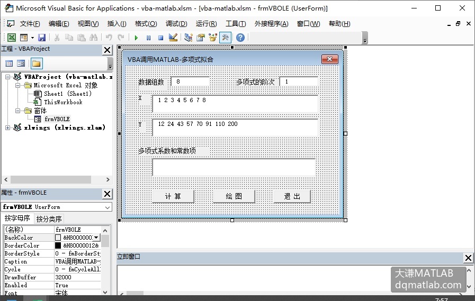Screen dimensions: 475x301
Task: Open the Properties Window icon
Action: pos(201,38)
